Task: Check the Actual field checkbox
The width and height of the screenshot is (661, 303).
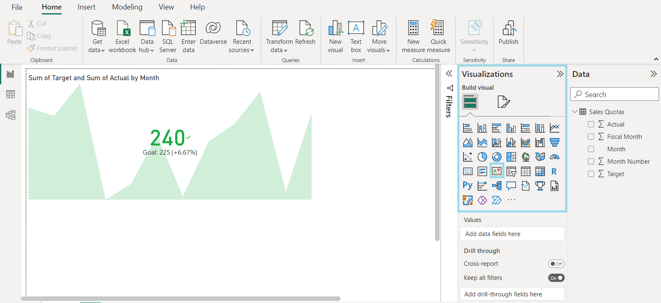Action: (591, 124)
